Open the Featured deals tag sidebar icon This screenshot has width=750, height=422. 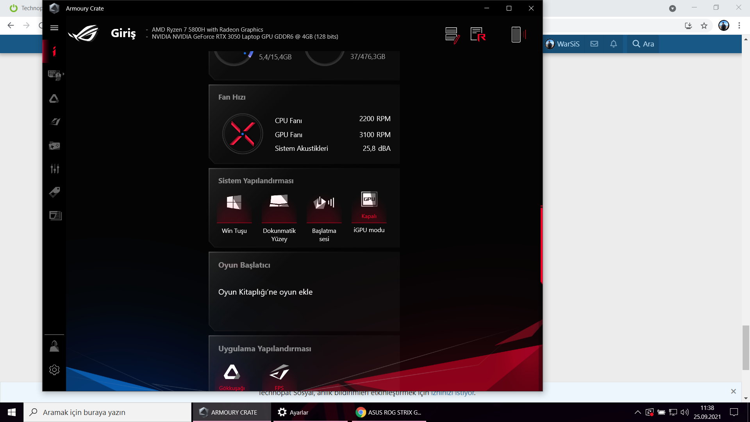(x=54, y=192)
